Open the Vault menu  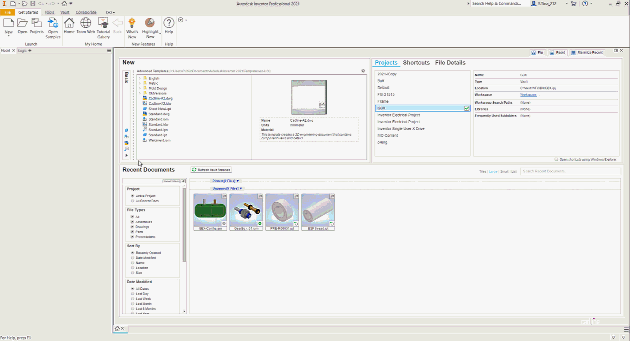pyautogui.click(x=65, y=12)
